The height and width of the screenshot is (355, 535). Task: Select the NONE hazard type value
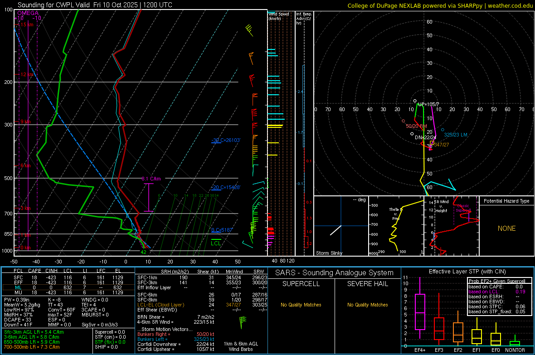(506, 229)
